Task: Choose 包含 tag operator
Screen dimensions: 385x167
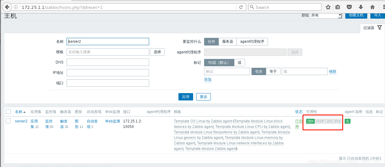Action: tap(258, 71)
